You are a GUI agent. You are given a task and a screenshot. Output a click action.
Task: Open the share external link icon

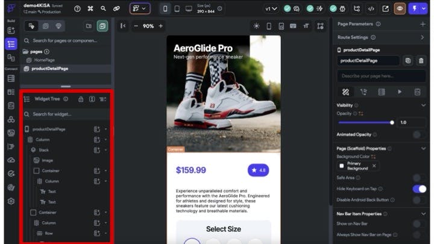(x=385, y=9)
